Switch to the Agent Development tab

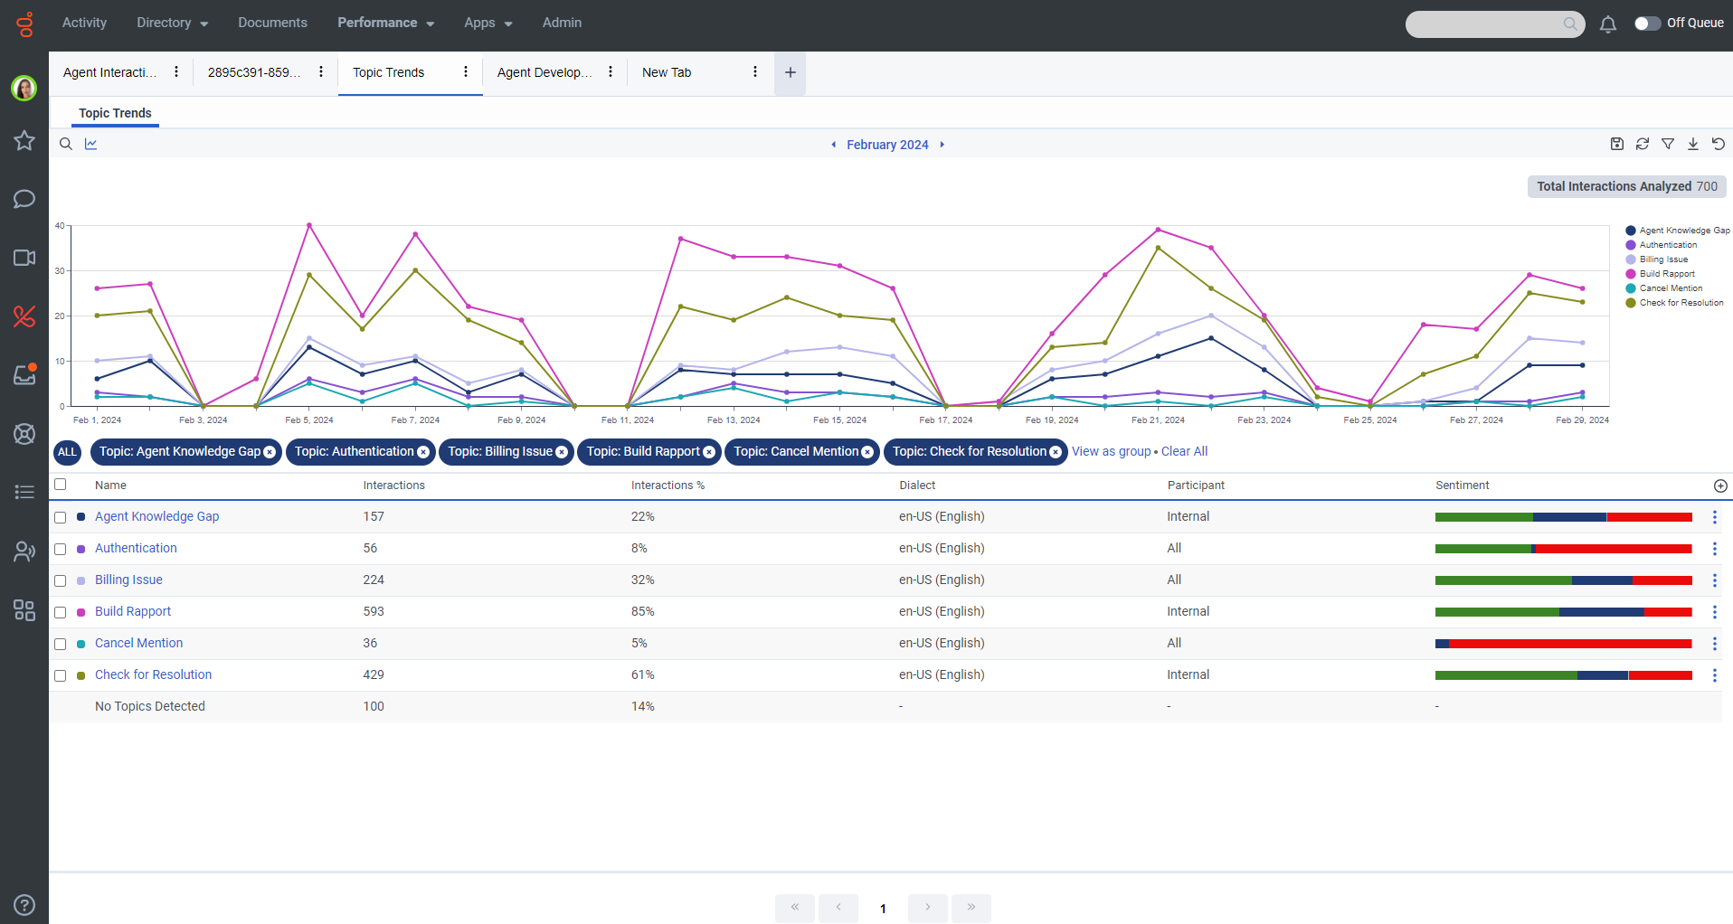(546, 72)
